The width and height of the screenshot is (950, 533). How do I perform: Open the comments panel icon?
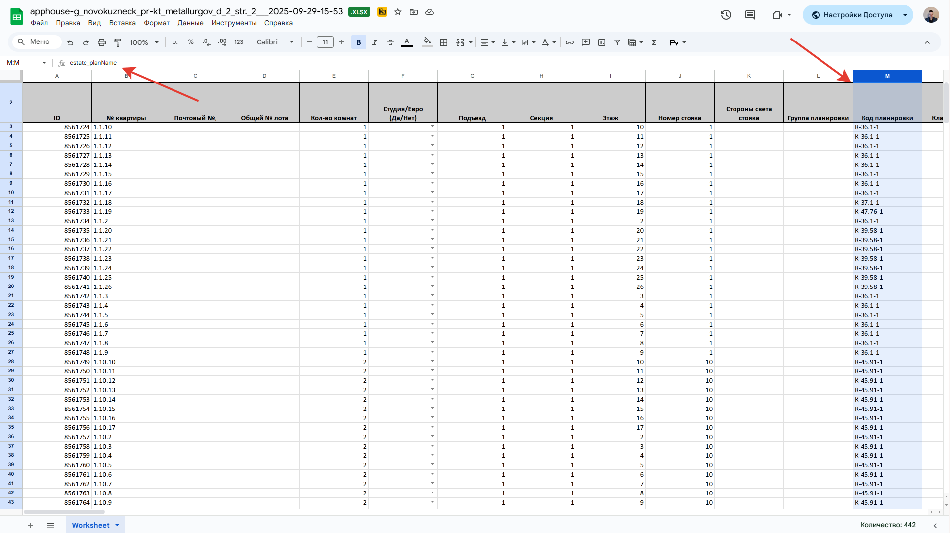click(x=750, y=15)
